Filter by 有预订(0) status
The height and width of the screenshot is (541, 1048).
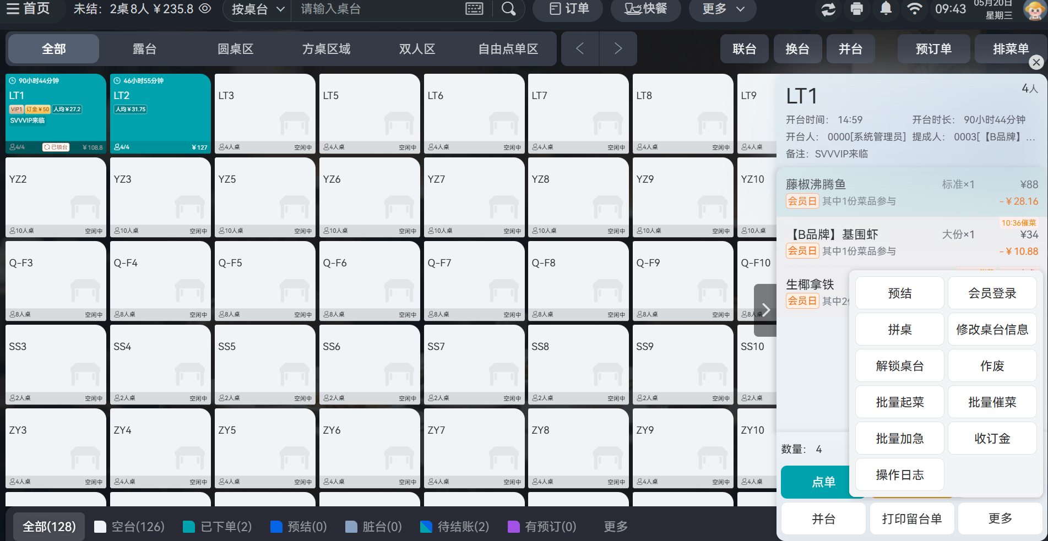coord(542,527)
